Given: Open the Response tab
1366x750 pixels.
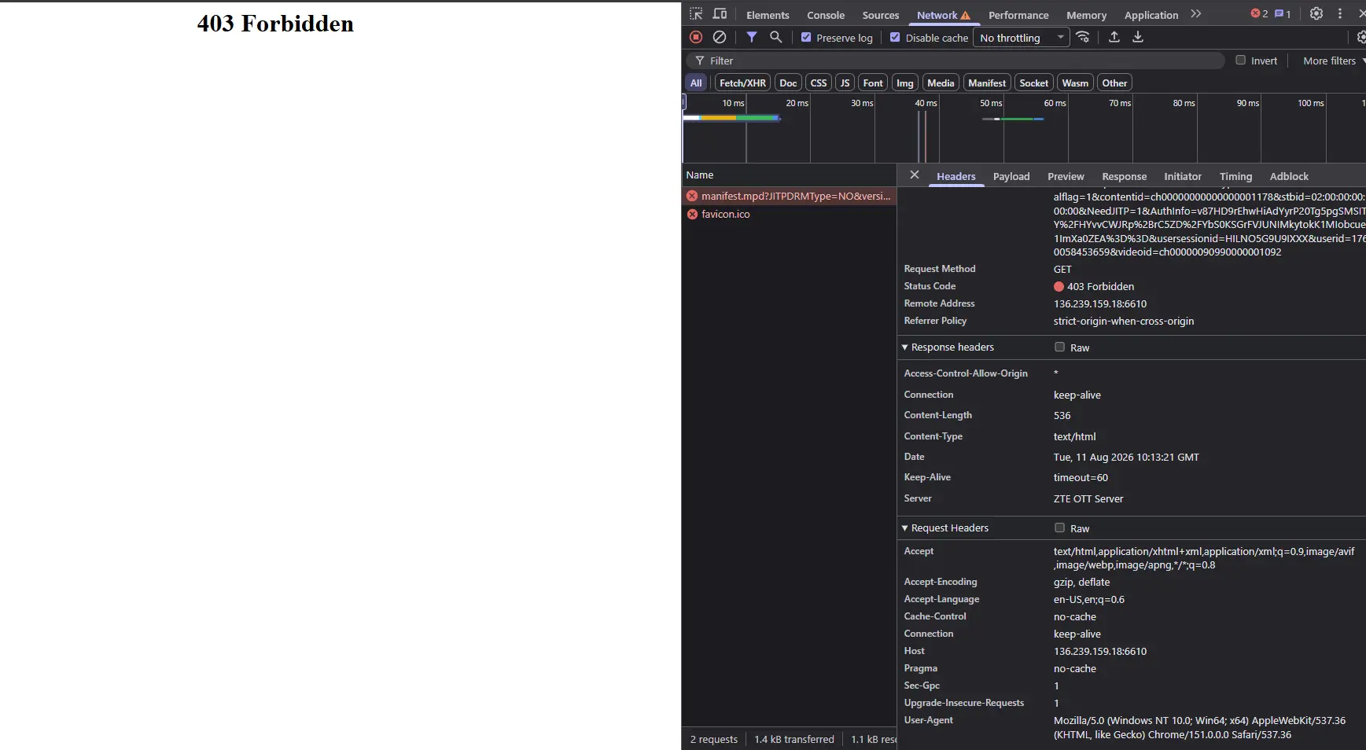Looking at the screenshot, I should (x=1124, y=176).
